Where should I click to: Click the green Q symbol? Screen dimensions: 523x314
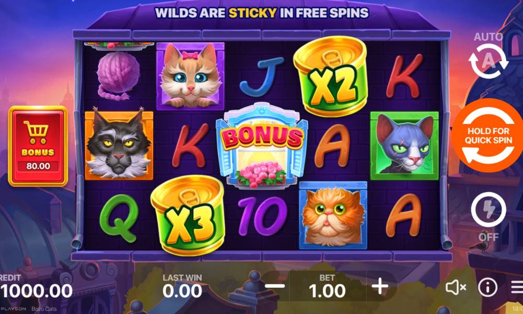coord(119,218)
